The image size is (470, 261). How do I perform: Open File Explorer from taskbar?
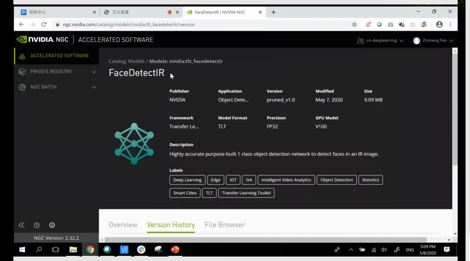[x=73, y=250]
